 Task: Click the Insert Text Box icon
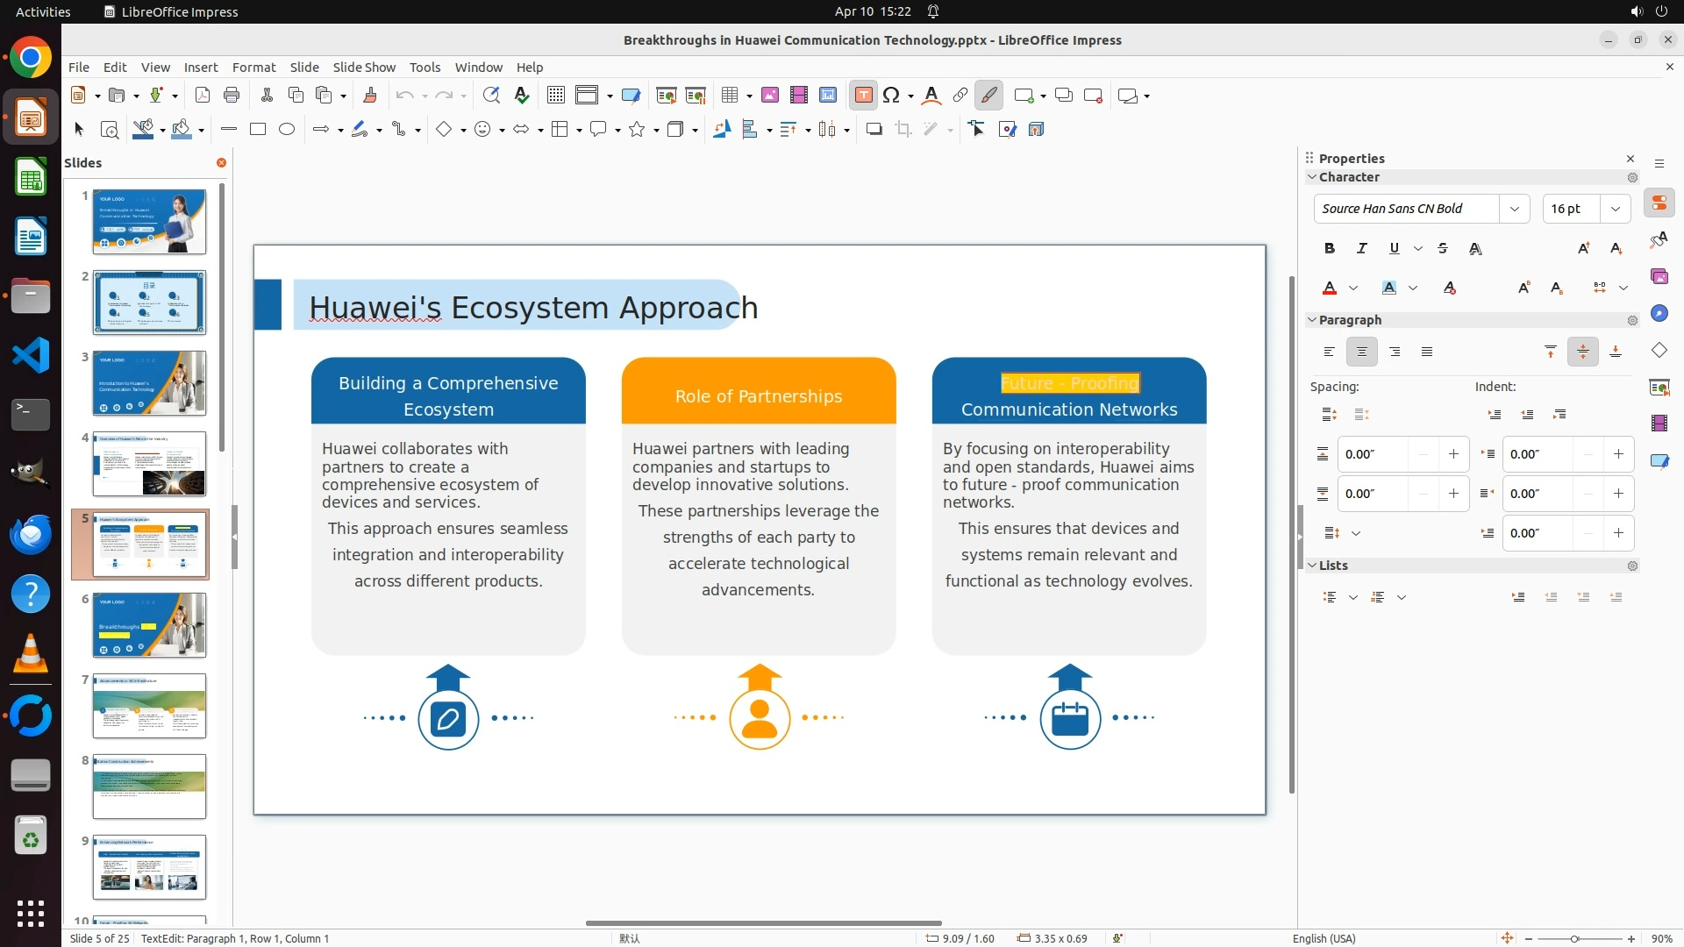coord(863,96)
